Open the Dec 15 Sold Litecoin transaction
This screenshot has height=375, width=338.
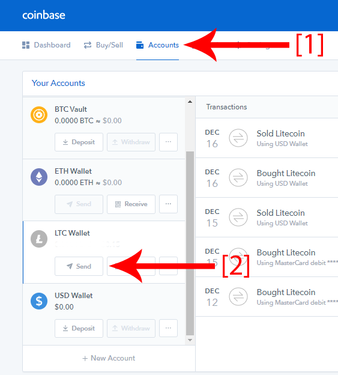[x=267, y=218]
